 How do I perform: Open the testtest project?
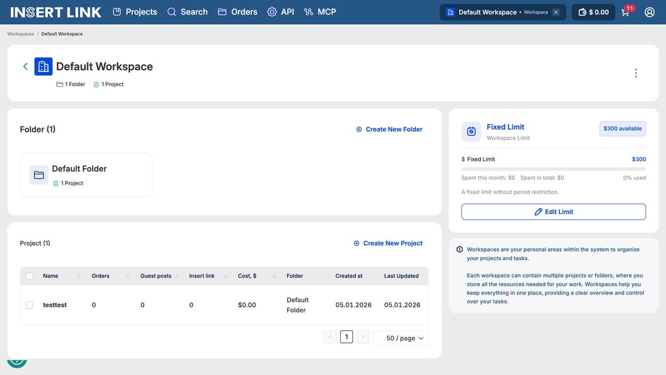[x=54, y=305]
